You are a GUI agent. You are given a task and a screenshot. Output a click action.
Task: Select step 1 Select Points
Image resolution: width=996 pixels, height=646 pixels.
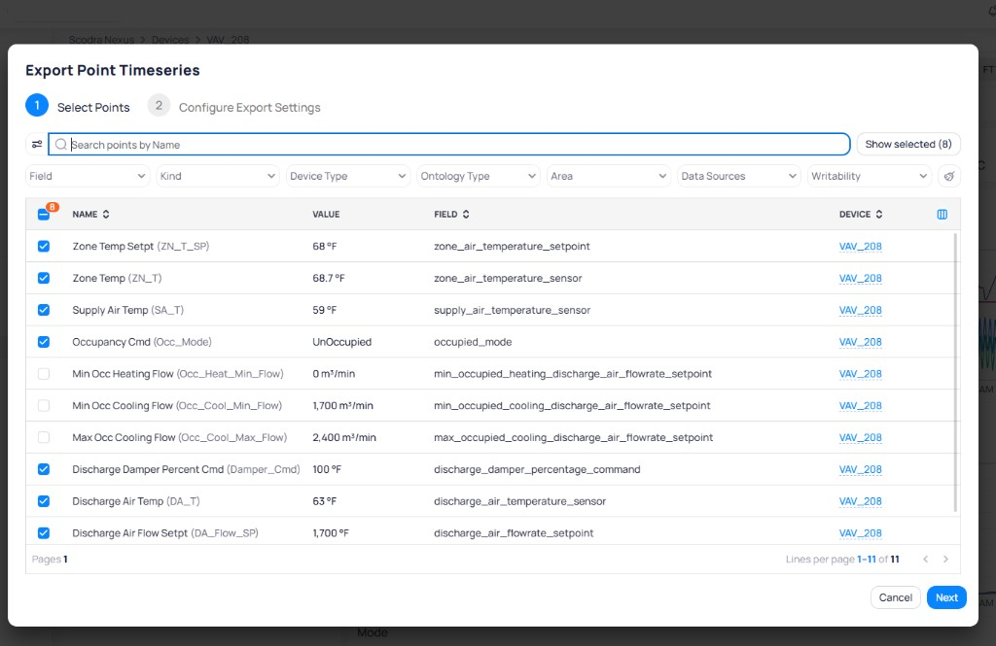point(78,106)
